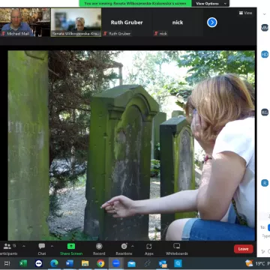The width and height of the screenshot is (270, 270).
Task: Click the HD avatar in chat
Action: coord(265,54)
